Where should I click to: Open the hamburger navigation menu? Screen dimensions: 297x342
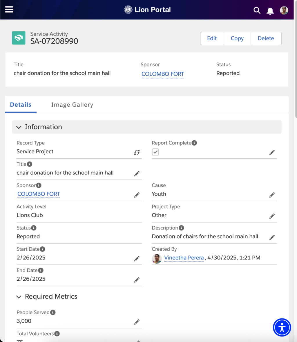tap(9, 9)
